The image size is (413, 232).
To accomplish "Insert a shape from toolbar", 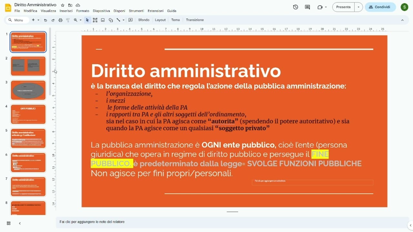I will (111, 20).
